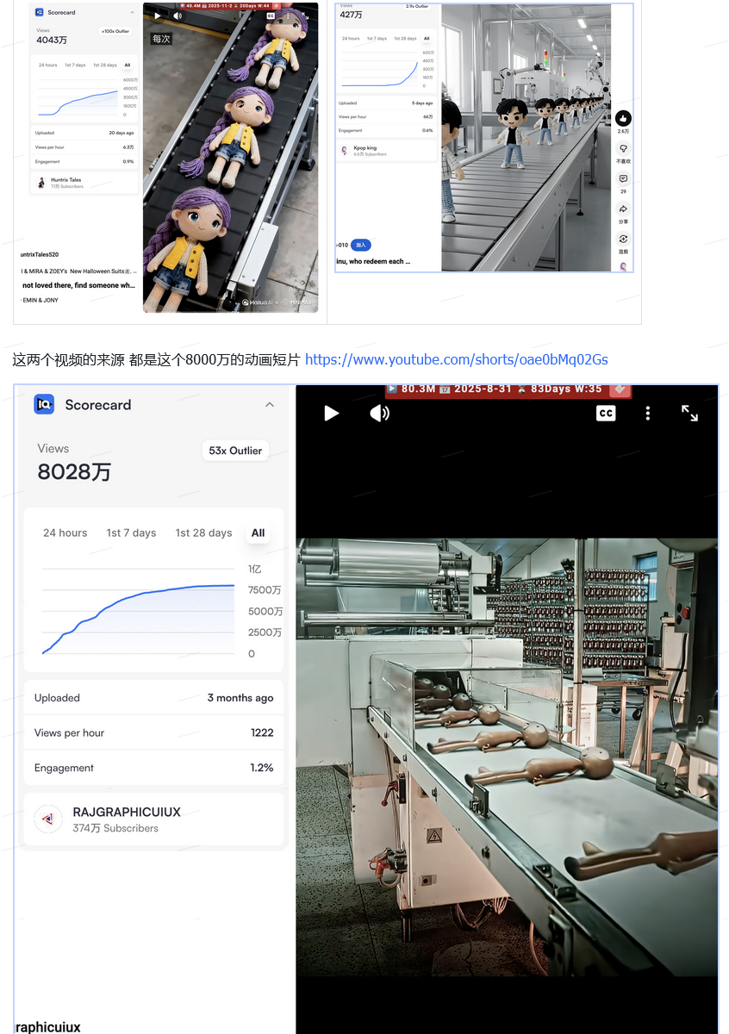This screenshot has width=729, height=1034.
Task: Collapse the large Scorecard panel
Action: pyautogui.click(x=270, y=405)
